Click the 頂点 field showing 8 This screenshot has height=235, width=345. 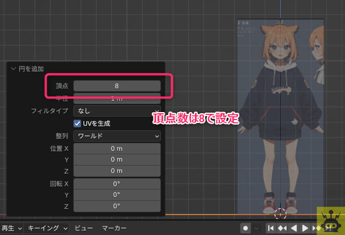(117, 86)
